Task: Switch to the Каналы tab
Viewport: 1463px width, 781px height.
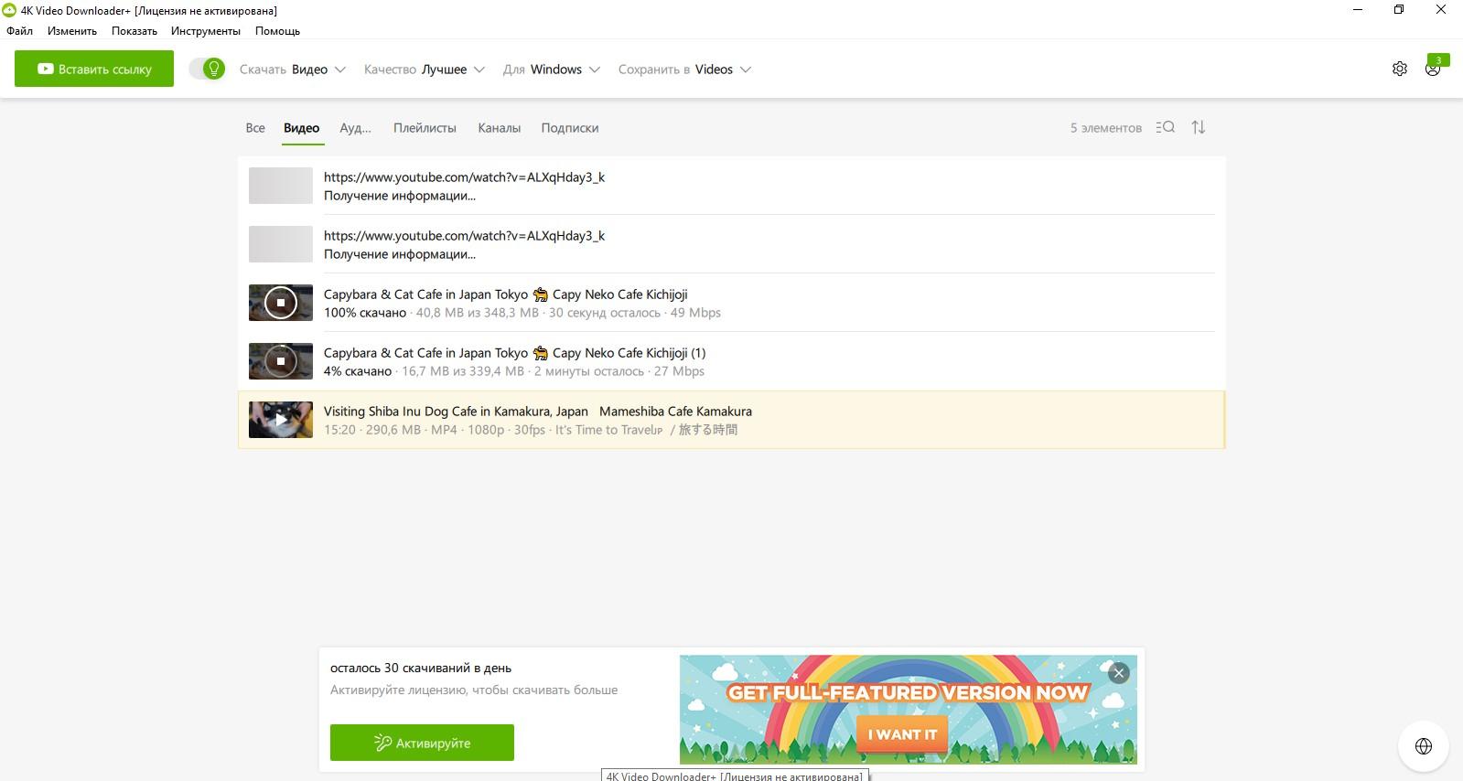Action: (499, 128)
